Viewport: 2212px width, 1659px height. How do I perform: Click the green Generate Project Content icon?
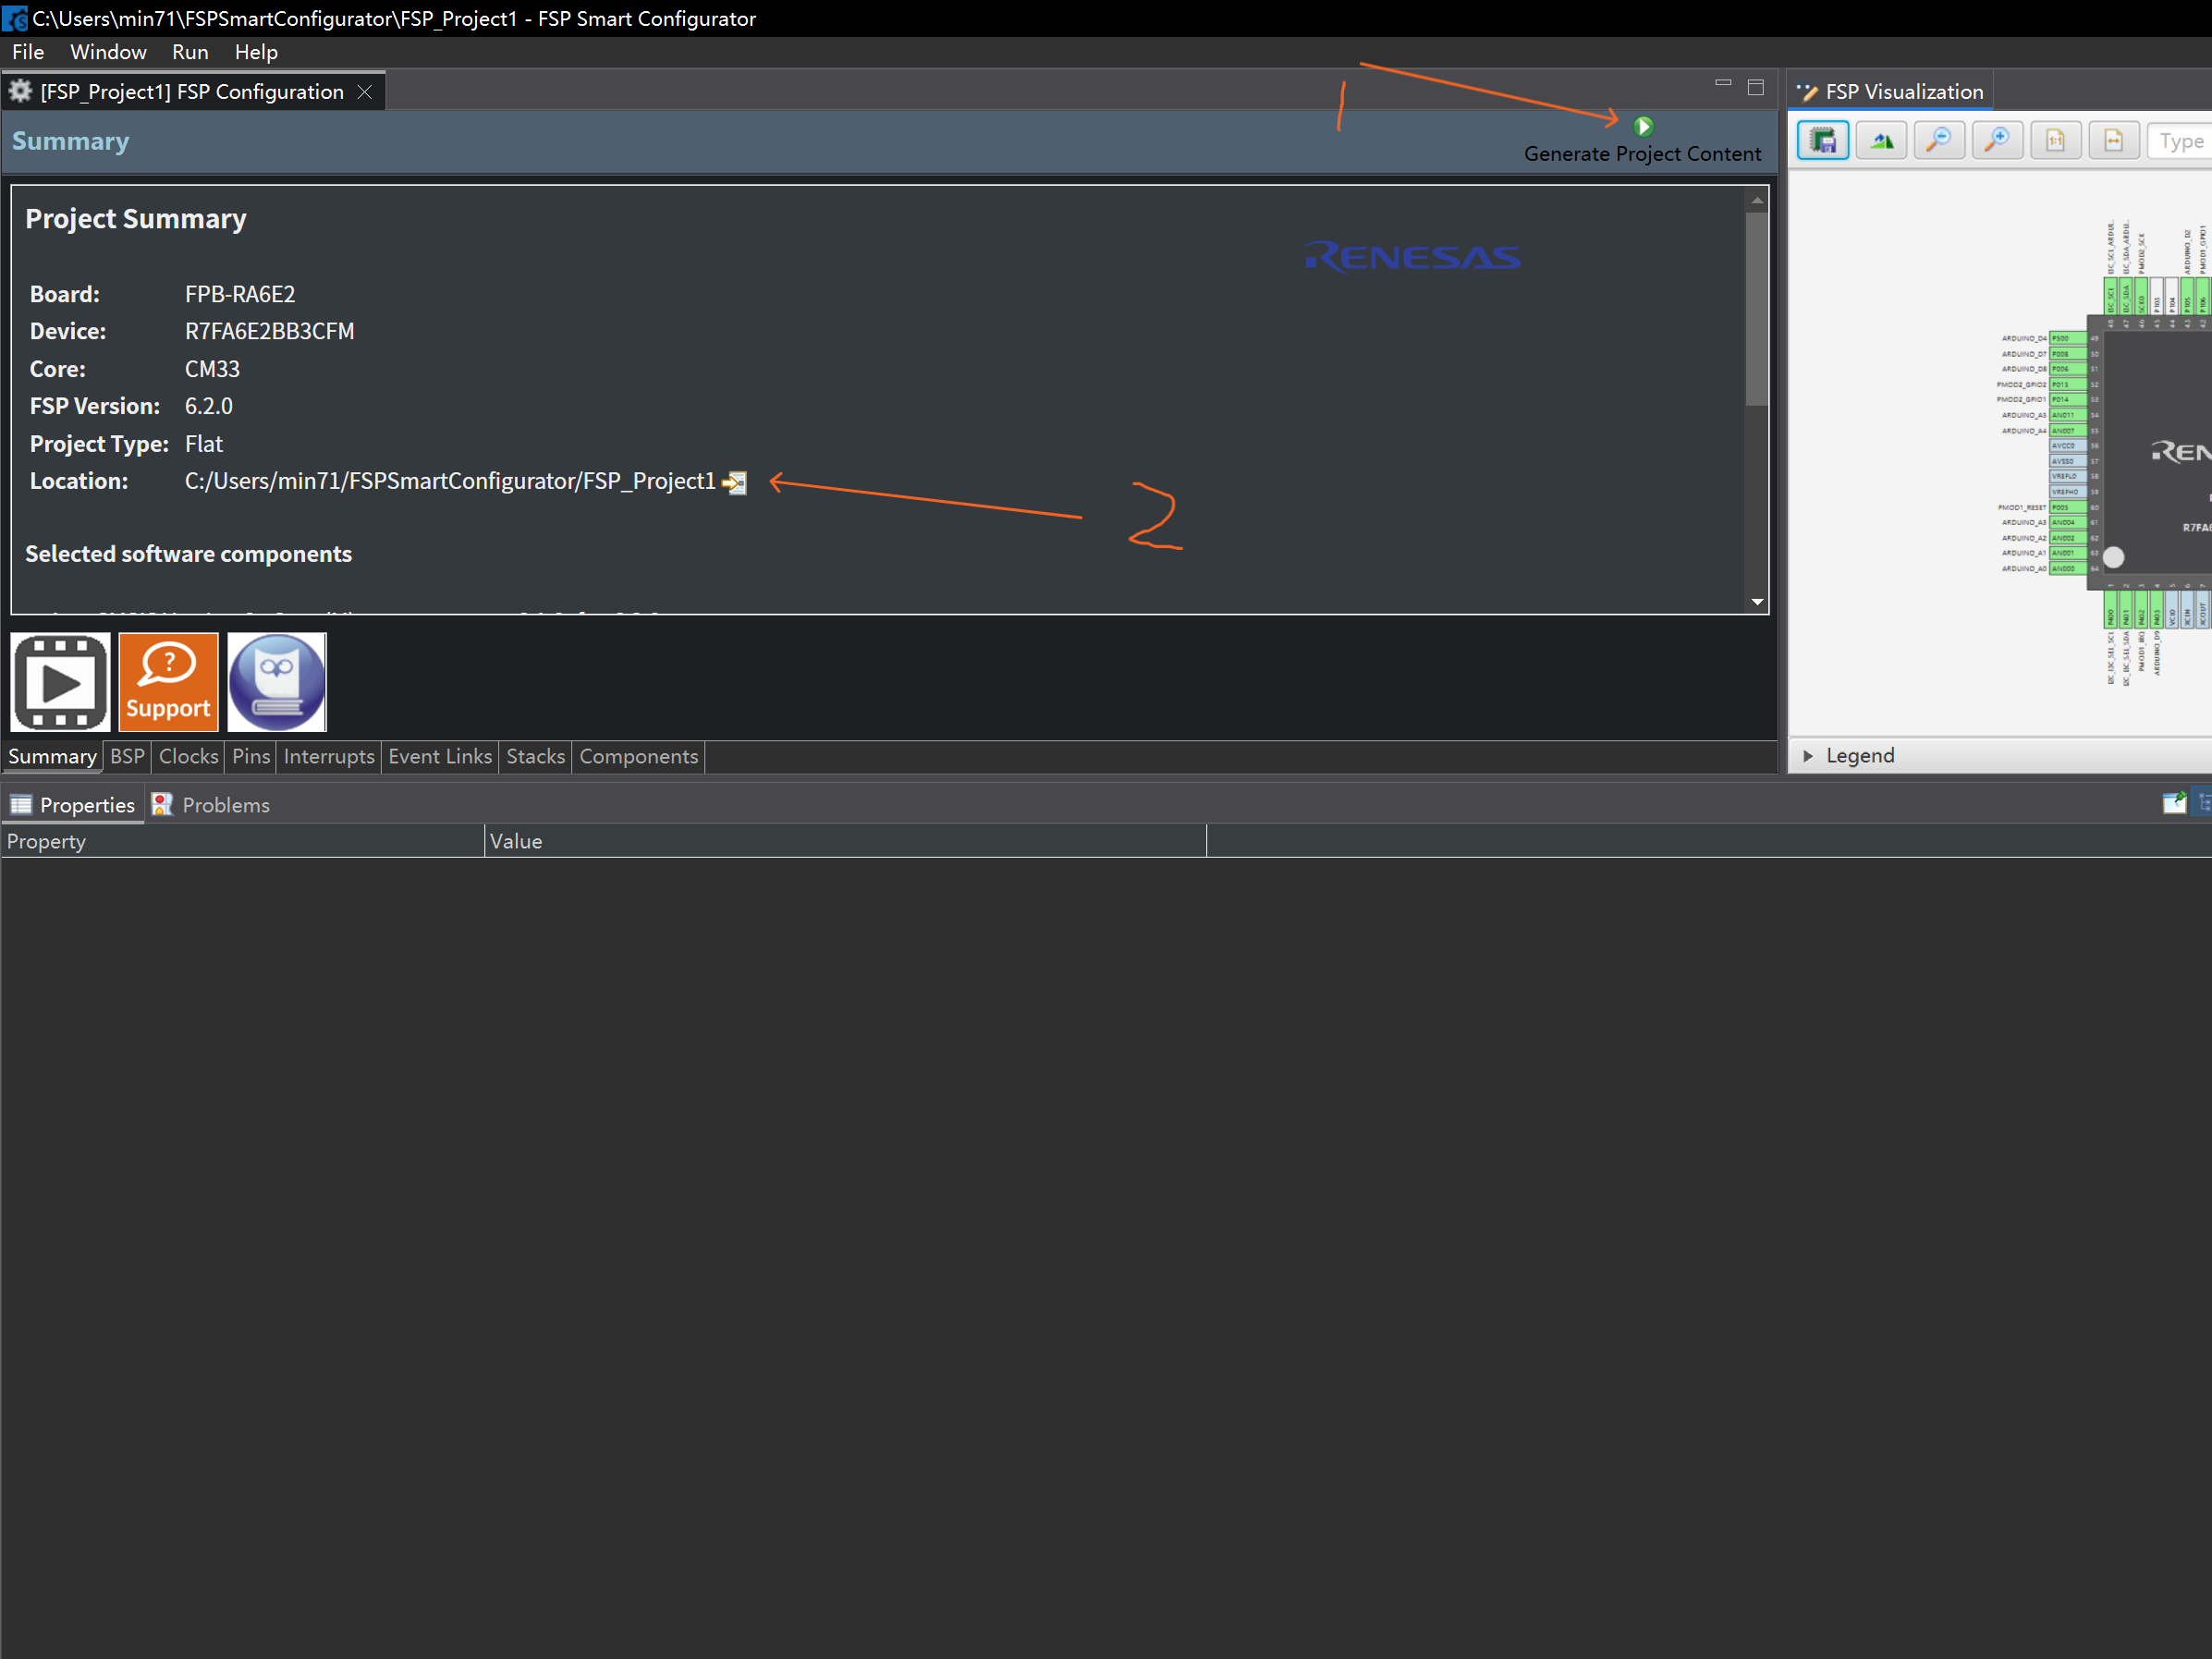click(x=1643, y=127)
